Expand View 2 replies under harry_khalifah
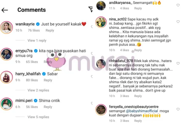 pos(38,90)
